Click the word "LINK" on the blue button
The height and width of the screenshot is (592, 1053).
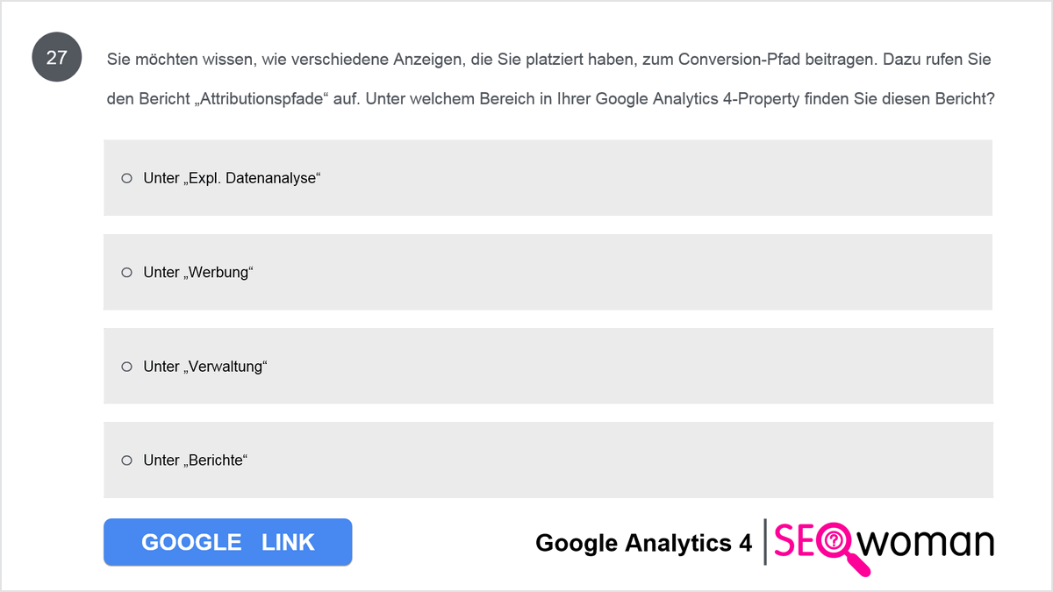click(288, 542)
